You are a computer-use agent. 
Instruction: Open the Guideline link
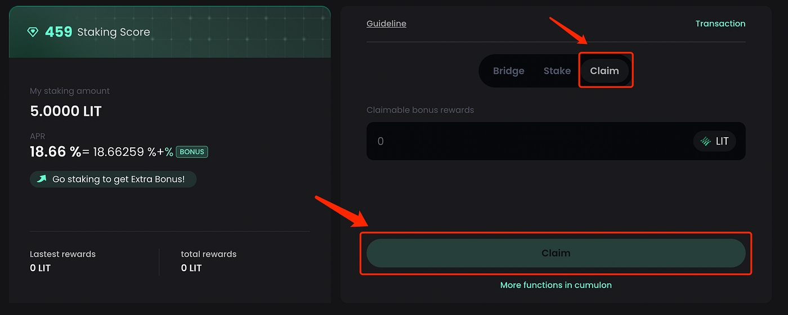tap(386, 24)
